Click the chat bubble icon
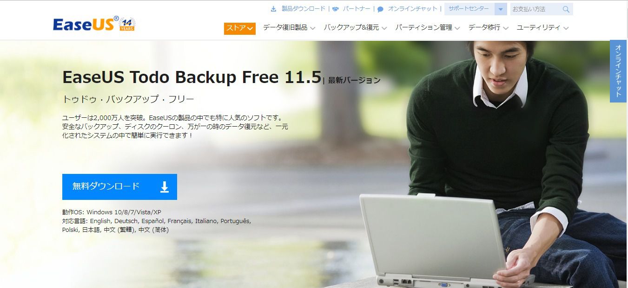This screenshot has height=288, width=628. [380, 9]
